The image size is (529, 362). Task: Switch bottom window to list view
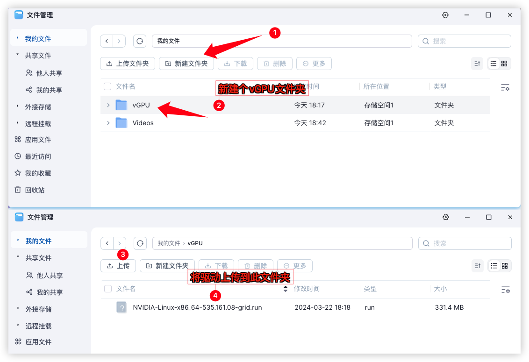(x=493, y=266)
